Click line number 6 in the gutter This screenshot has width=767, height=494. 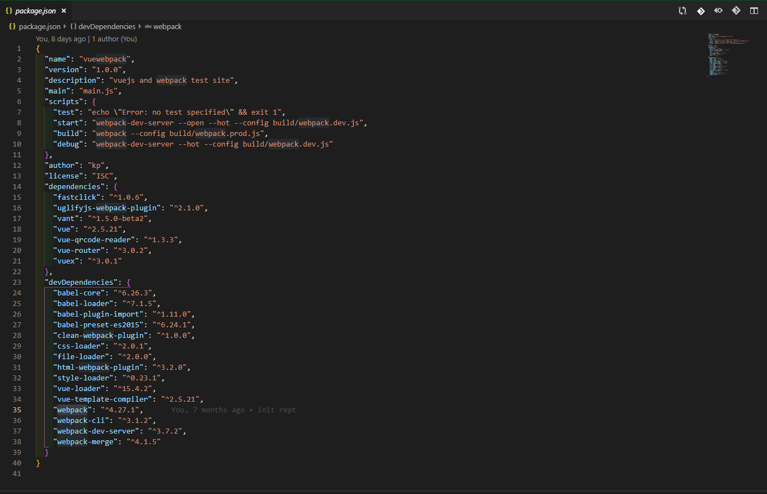pyautogui.click(x=19, y=102)
